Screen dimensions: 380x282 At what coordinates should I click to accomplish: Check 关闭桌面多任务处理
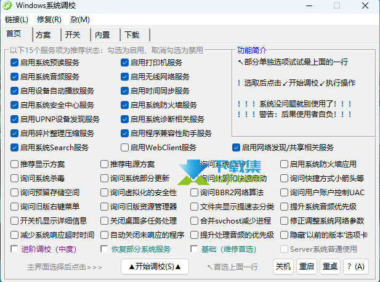tap(104, 220)
